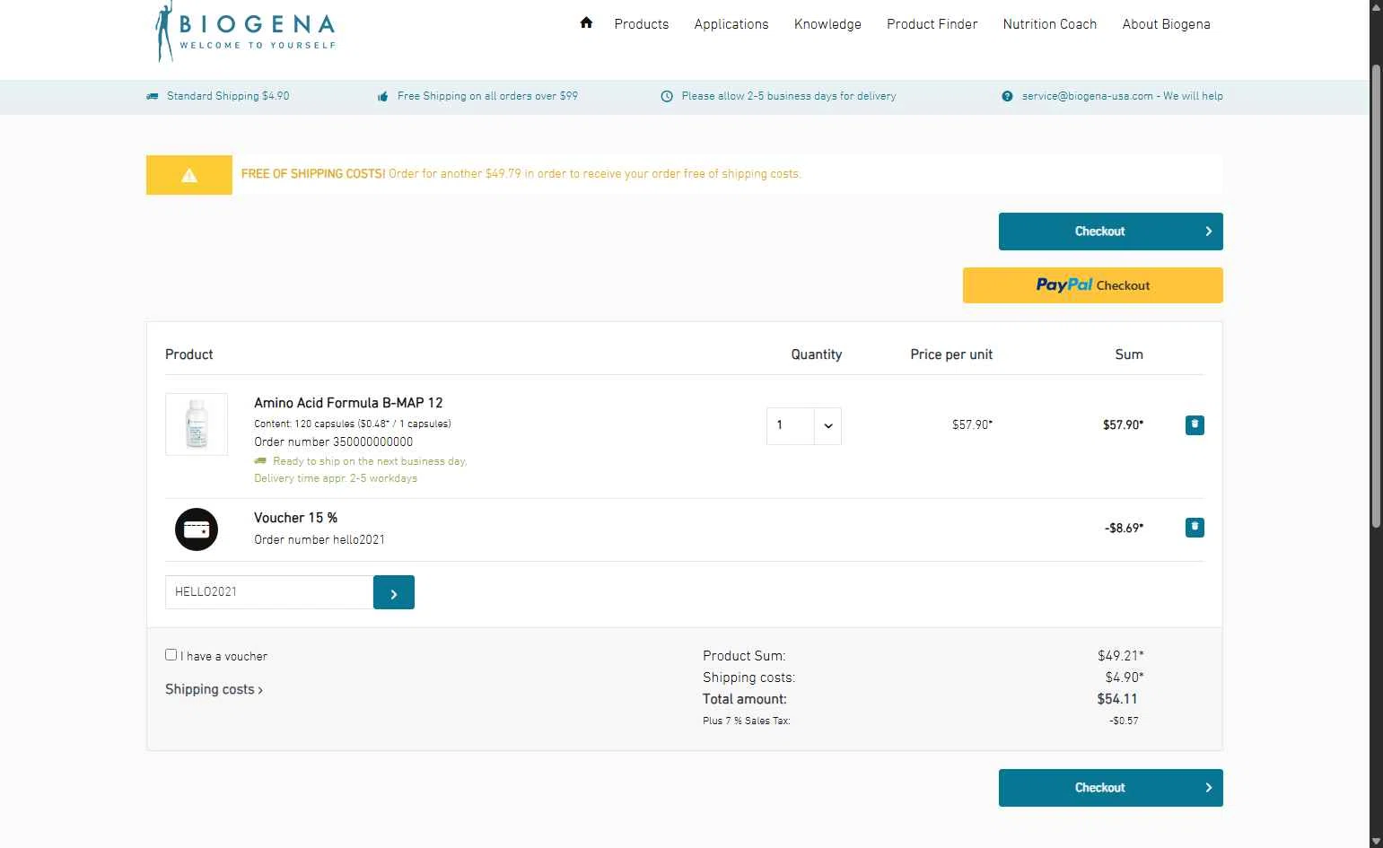Click 'Standard Shipping $4.90' text

click(x=228, y=96)
